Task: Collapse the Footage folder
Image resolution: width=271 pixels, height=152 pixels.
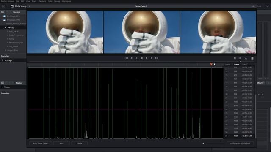Action: (6, 27)
